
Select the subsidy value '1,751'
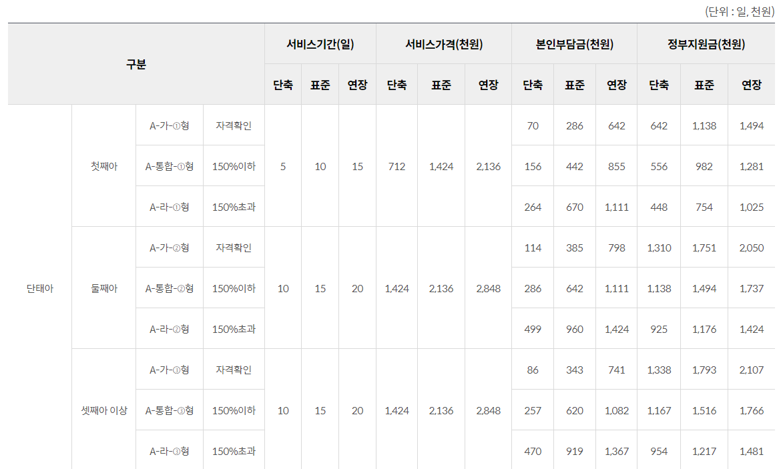tap(704, 248)
